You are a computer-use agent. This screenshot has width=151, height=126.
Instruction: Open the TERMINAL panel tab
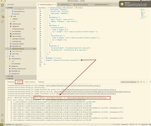41,82
